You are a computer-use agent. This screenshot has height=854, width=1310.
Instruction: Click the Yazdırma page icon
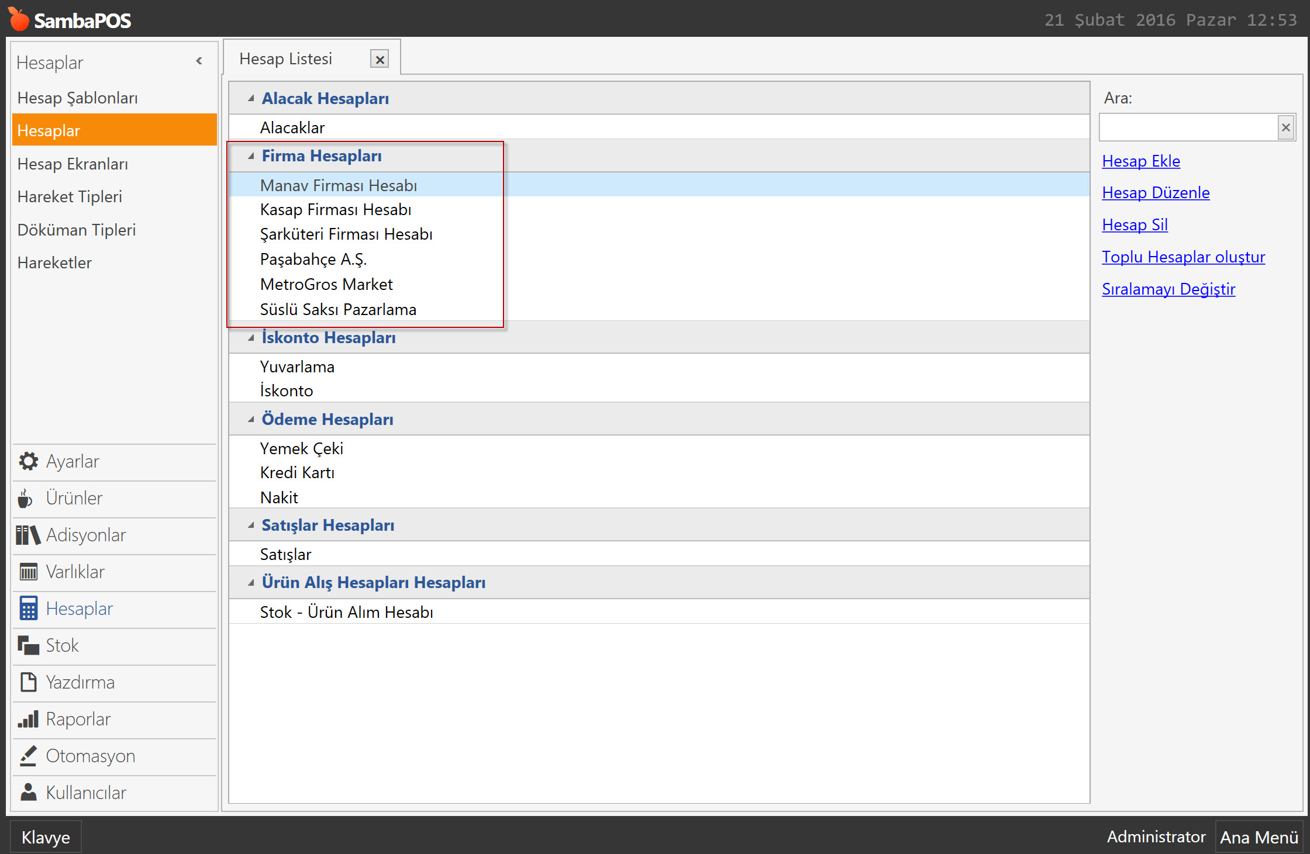pyautogui.click(x=28, y=683)
